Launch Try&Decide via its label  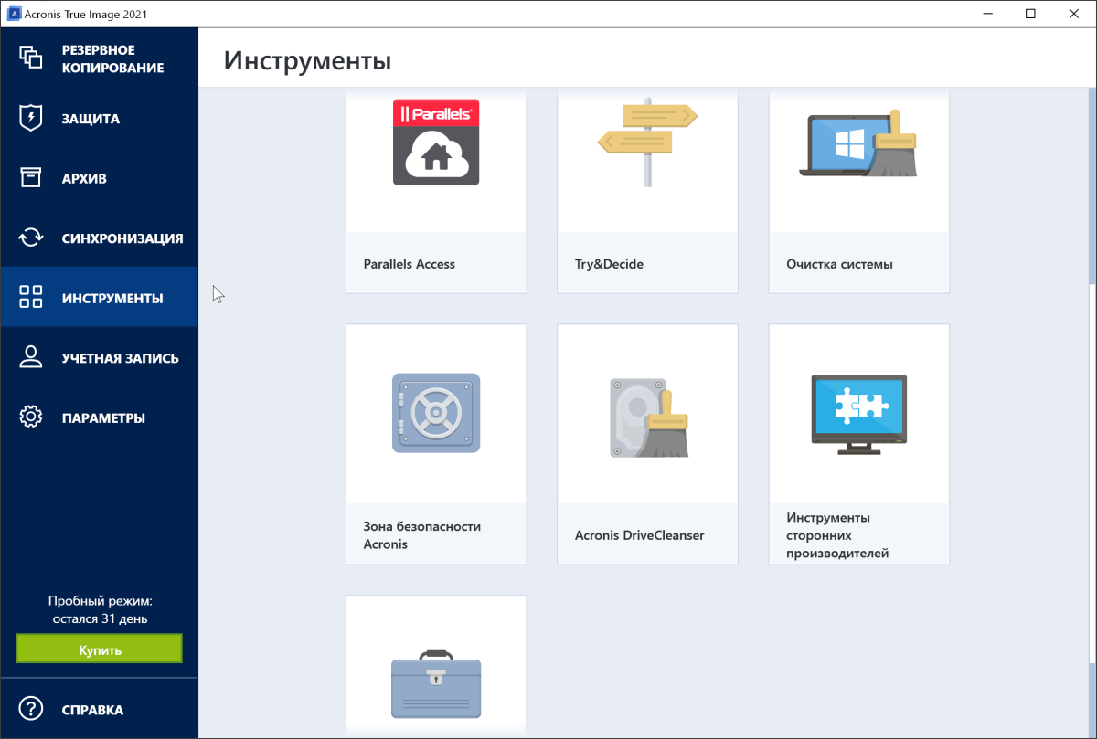(x=609, y=264)
